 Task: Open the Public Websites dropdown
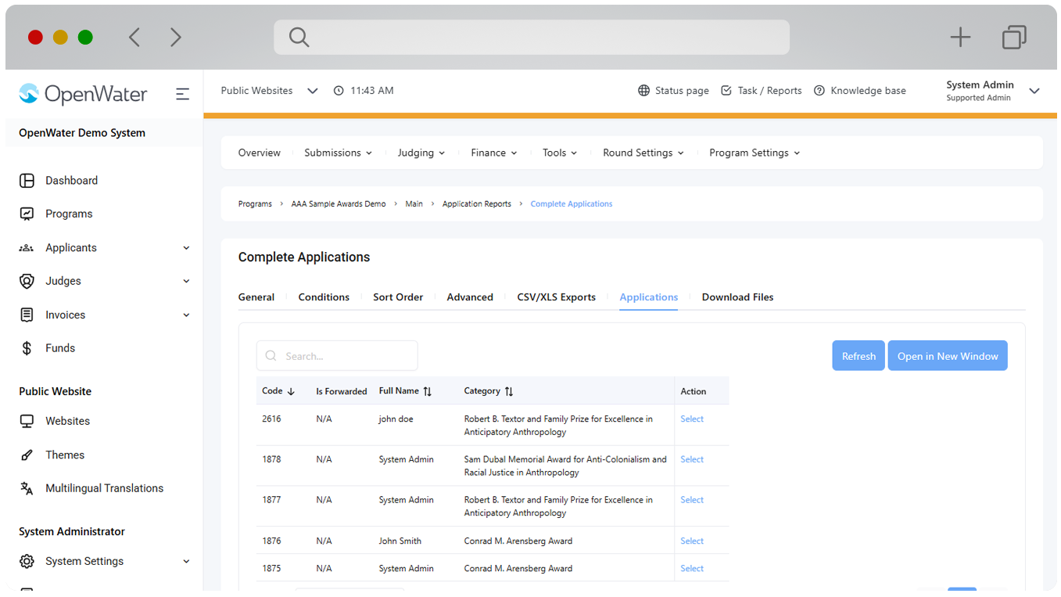(269, 91)
